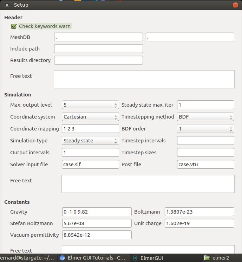Click the Post file field with case.vtu

tap(205, 164)
